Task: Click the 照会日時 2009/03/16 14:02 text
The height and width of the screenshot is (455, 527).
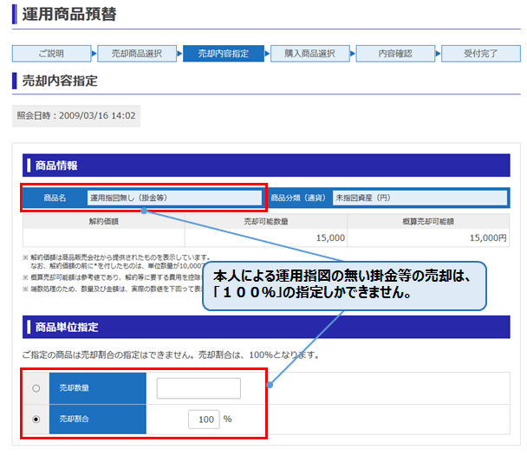Action: pos(76,115)
